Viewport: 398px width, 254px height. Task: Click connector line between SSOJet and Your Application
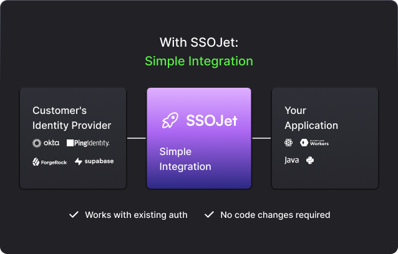point(261,138)
